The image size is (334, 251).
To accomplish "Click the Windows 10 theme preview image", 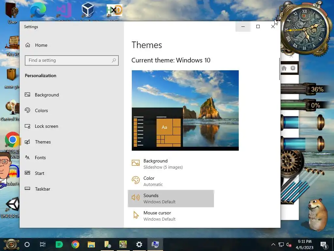I will (x=185, y=110).
